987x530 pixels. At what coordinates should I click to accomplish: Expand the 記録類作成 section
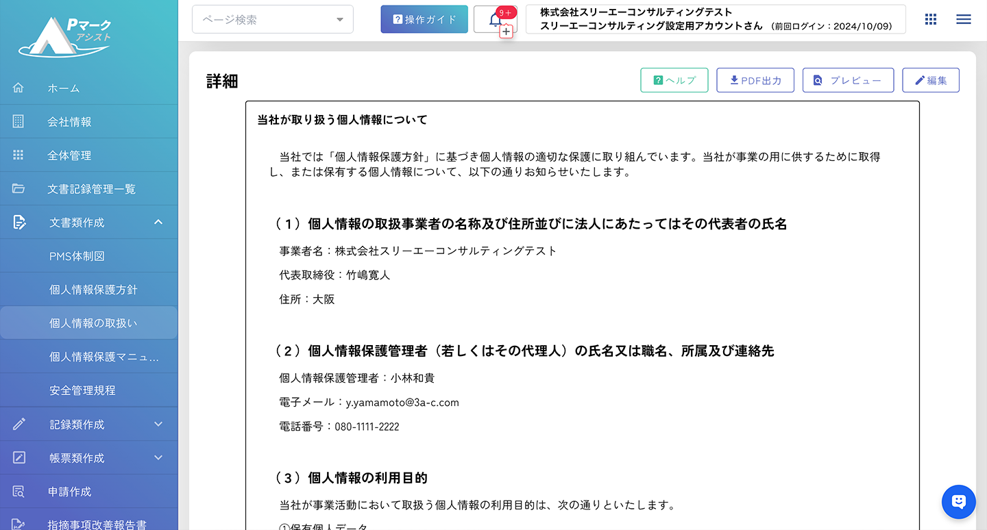click(158, 424)
